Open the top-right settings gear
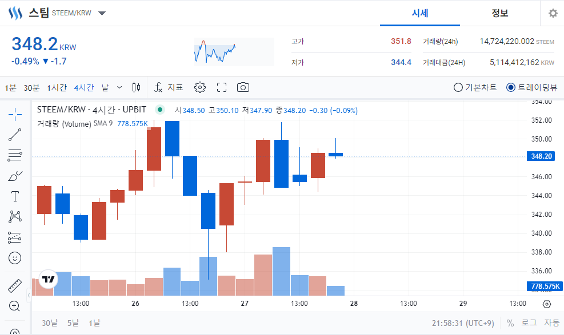 point(553,13)
